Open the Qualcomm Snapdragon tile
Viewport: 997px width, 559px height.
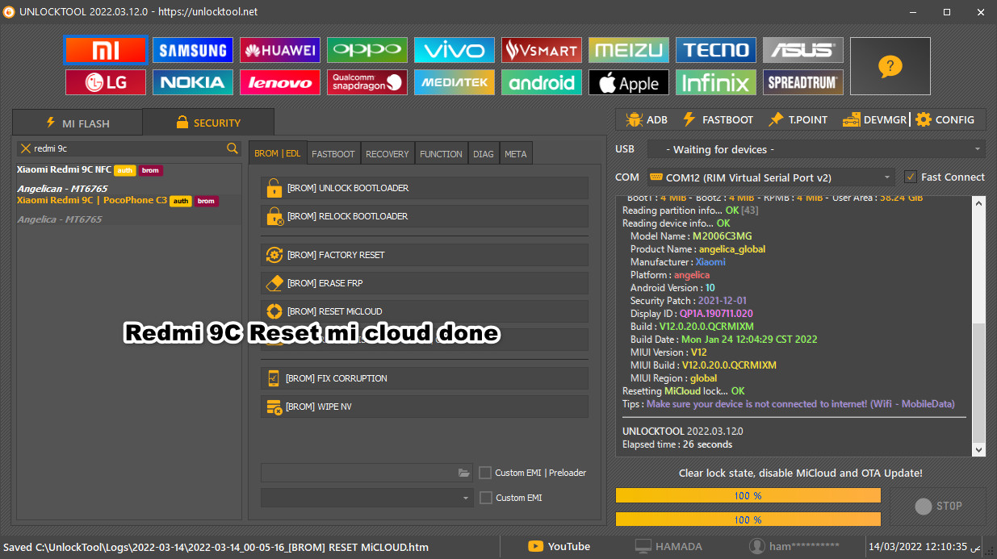(x=367, y=82)
